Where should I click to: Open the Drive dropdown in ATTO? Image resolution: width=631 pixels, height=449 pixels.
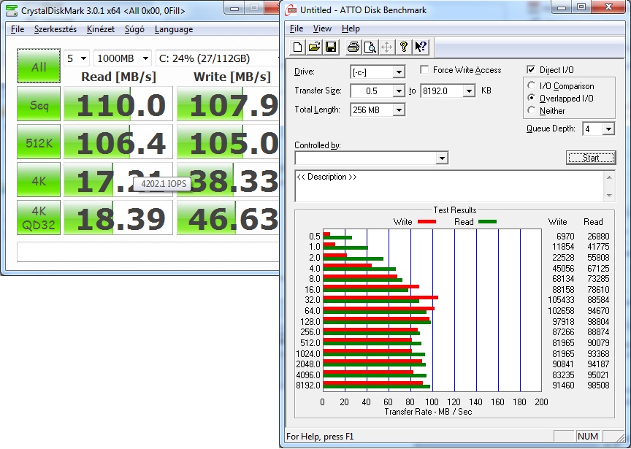399,72
